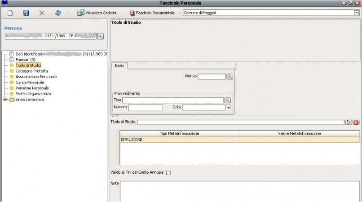Screen dimensions: 362x202
Task: Toggle Valido ai Fini del Conto Annuale checkbox
Action: (x=168, y=173)
